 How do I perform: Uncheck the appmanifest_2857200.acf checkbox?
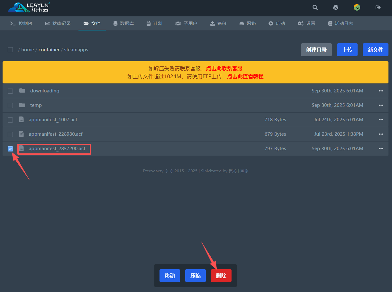pos(10,149)
